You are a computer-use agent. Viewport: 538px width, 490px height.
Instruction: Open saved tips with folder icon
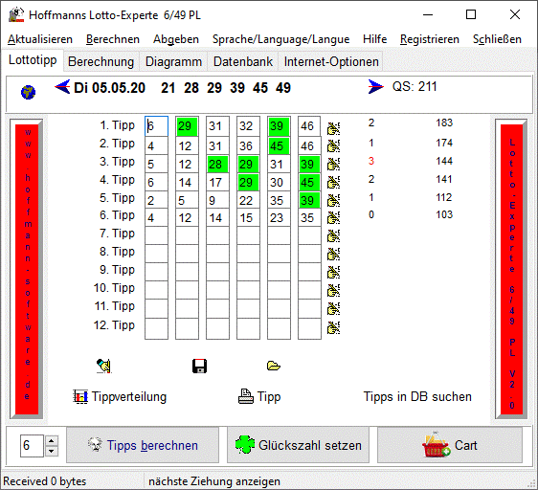pos(274,366)
